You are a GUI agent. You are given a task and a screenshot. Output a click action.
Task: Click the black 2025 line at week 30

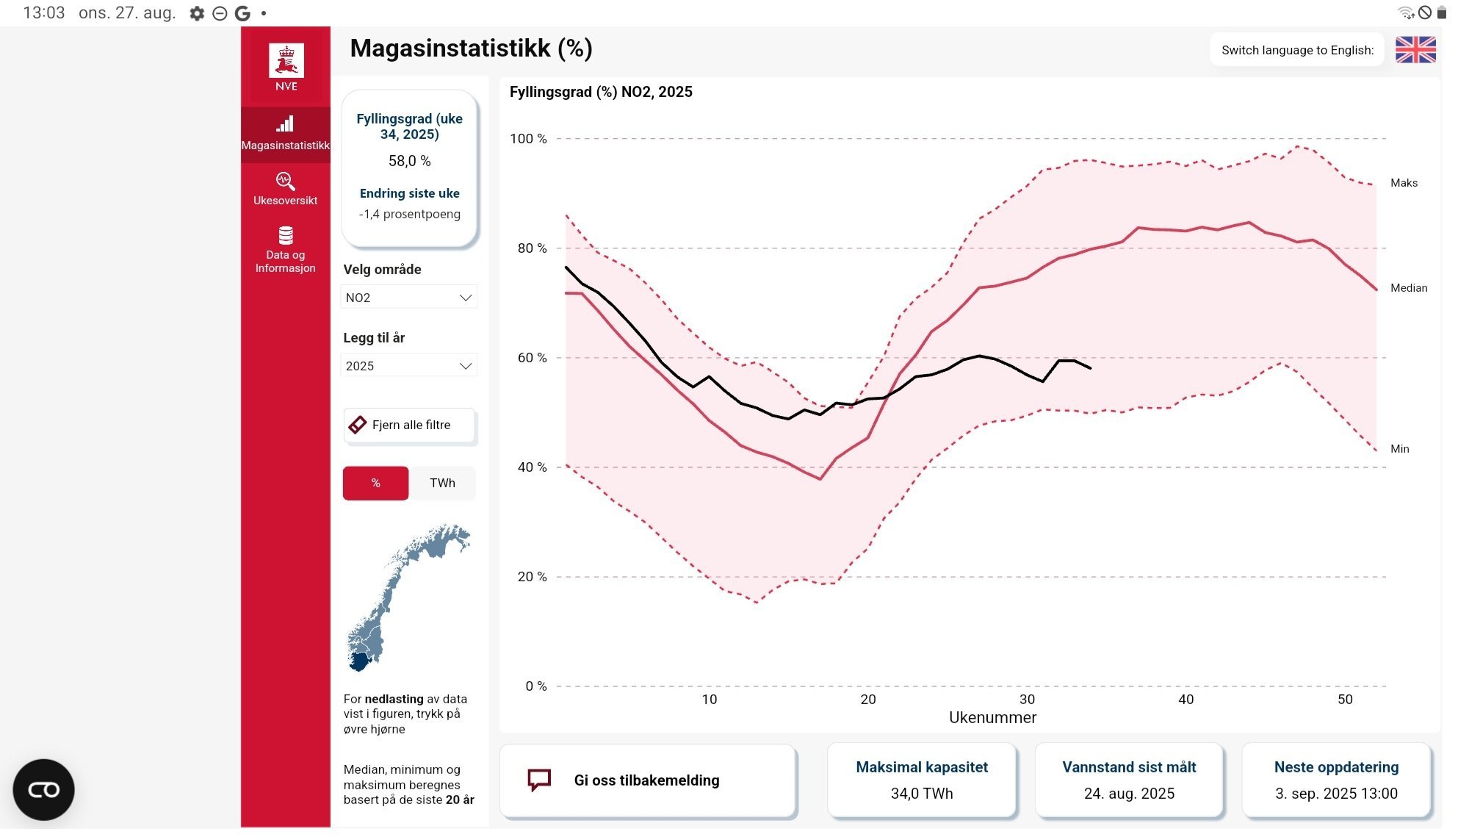[x=1027, y=374]
